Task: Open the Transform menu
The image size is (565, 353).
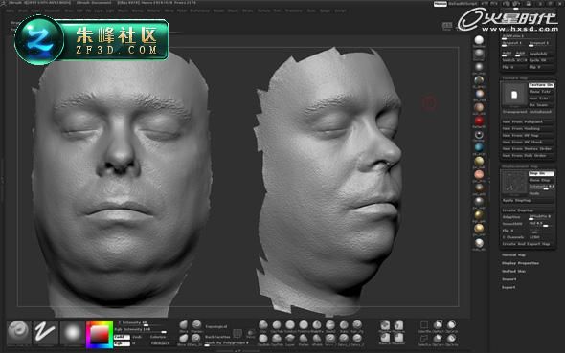Action: coord(294,11)
